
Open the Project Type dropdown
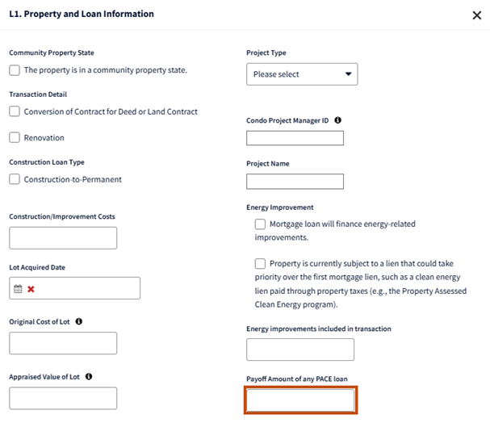[302, 74]
